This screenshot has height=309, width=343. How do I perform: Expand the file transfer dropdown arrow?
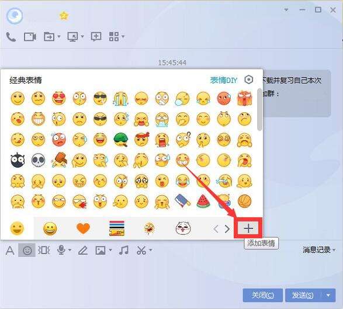[59, 36]
